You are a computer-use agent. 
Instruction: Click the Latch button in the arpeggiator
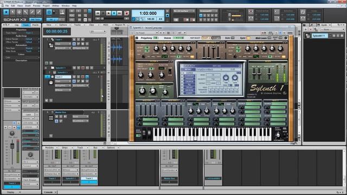click(x=28, y=114)
